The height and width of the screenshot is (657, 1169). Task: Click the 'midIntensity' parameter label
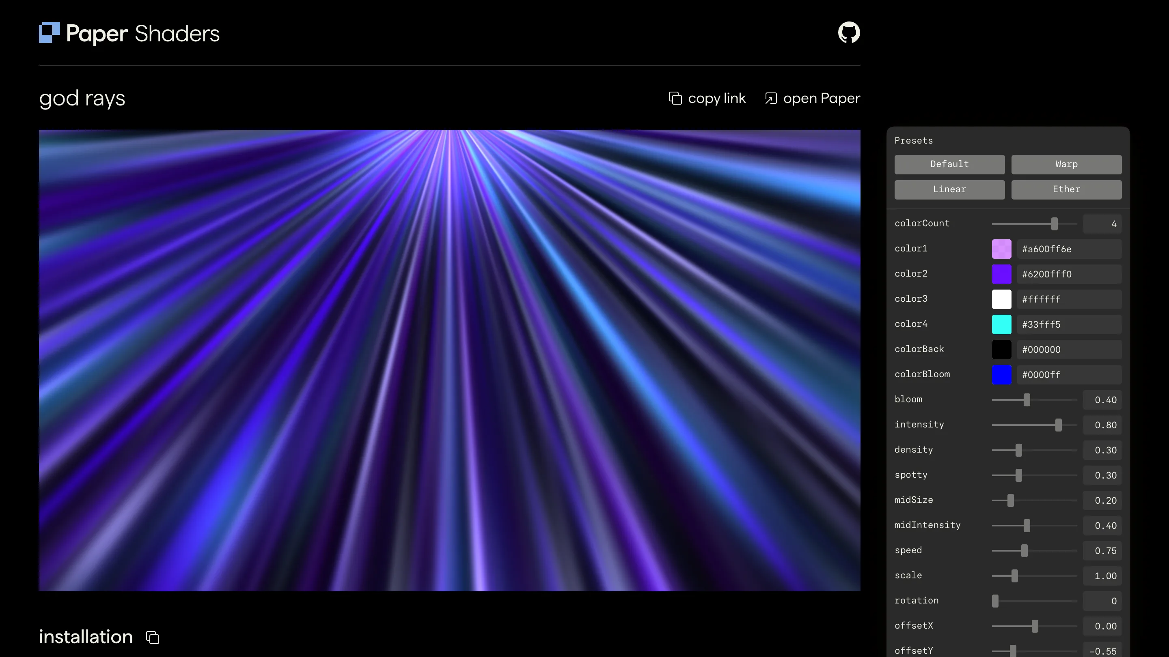click(x=927, y=526)
